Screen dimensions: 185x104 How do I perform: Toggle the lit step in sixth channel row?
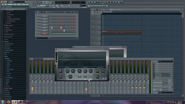[x=64, y=31]
